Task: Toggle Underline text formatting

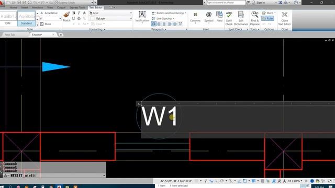Action: coord(74,19)
